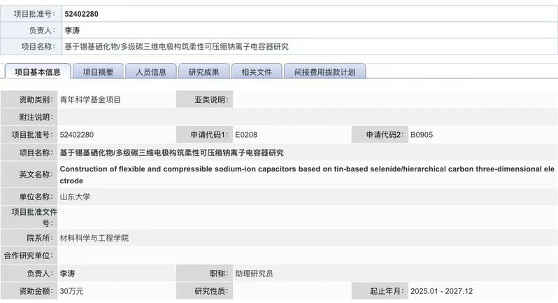Open the 人员信息 tab

pyautogui.click(x=150, y=71)
